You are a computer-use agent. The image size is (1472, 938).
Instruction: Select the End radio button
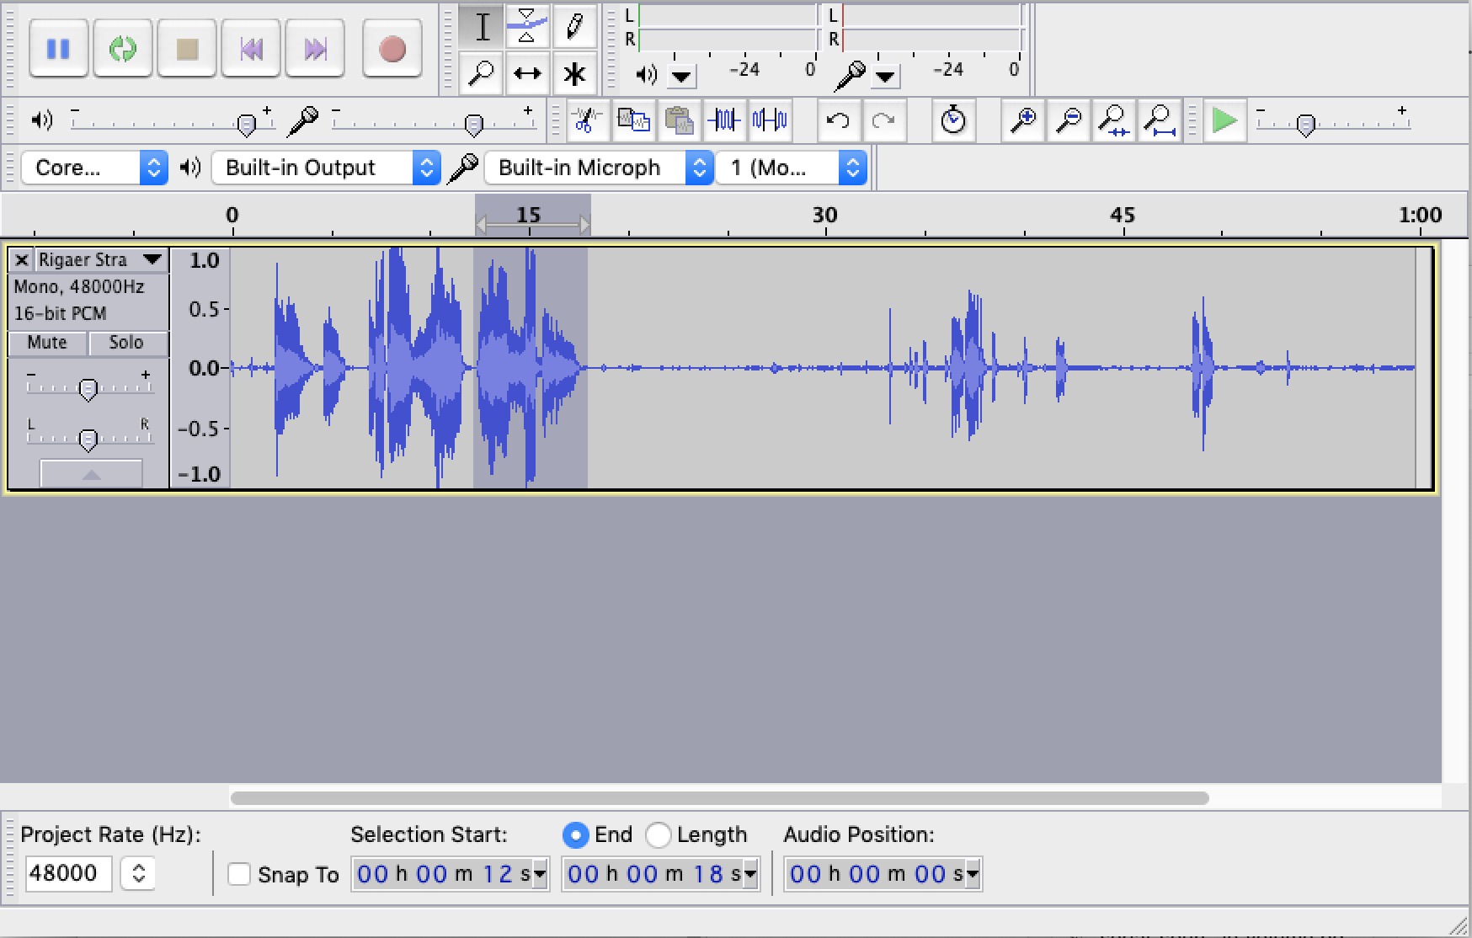pos(575,834)
